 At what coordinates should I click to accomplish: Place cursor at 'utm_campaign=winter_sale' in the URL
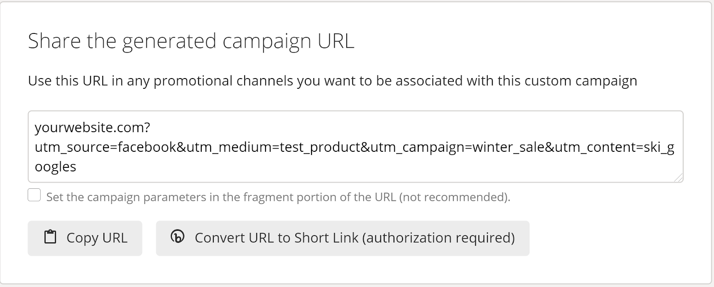[x=457, y=147]
